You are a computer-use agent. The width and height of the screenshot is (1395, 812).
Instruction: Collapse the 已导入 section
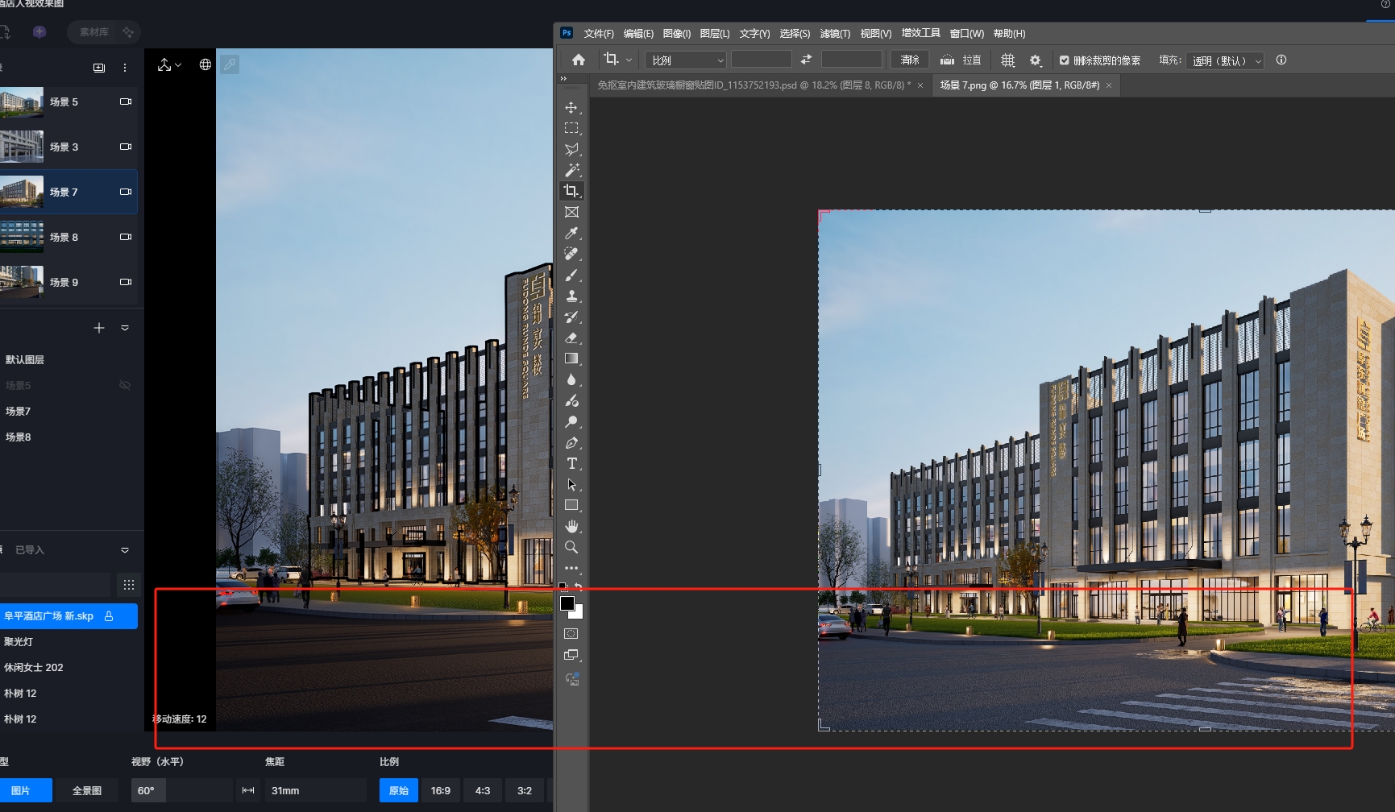coord(125,550)
